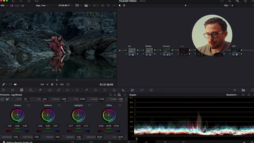This screenshot has height=143, width=254.
Task: Show the Scopes panel icon
Action: (x=243, y=90)
